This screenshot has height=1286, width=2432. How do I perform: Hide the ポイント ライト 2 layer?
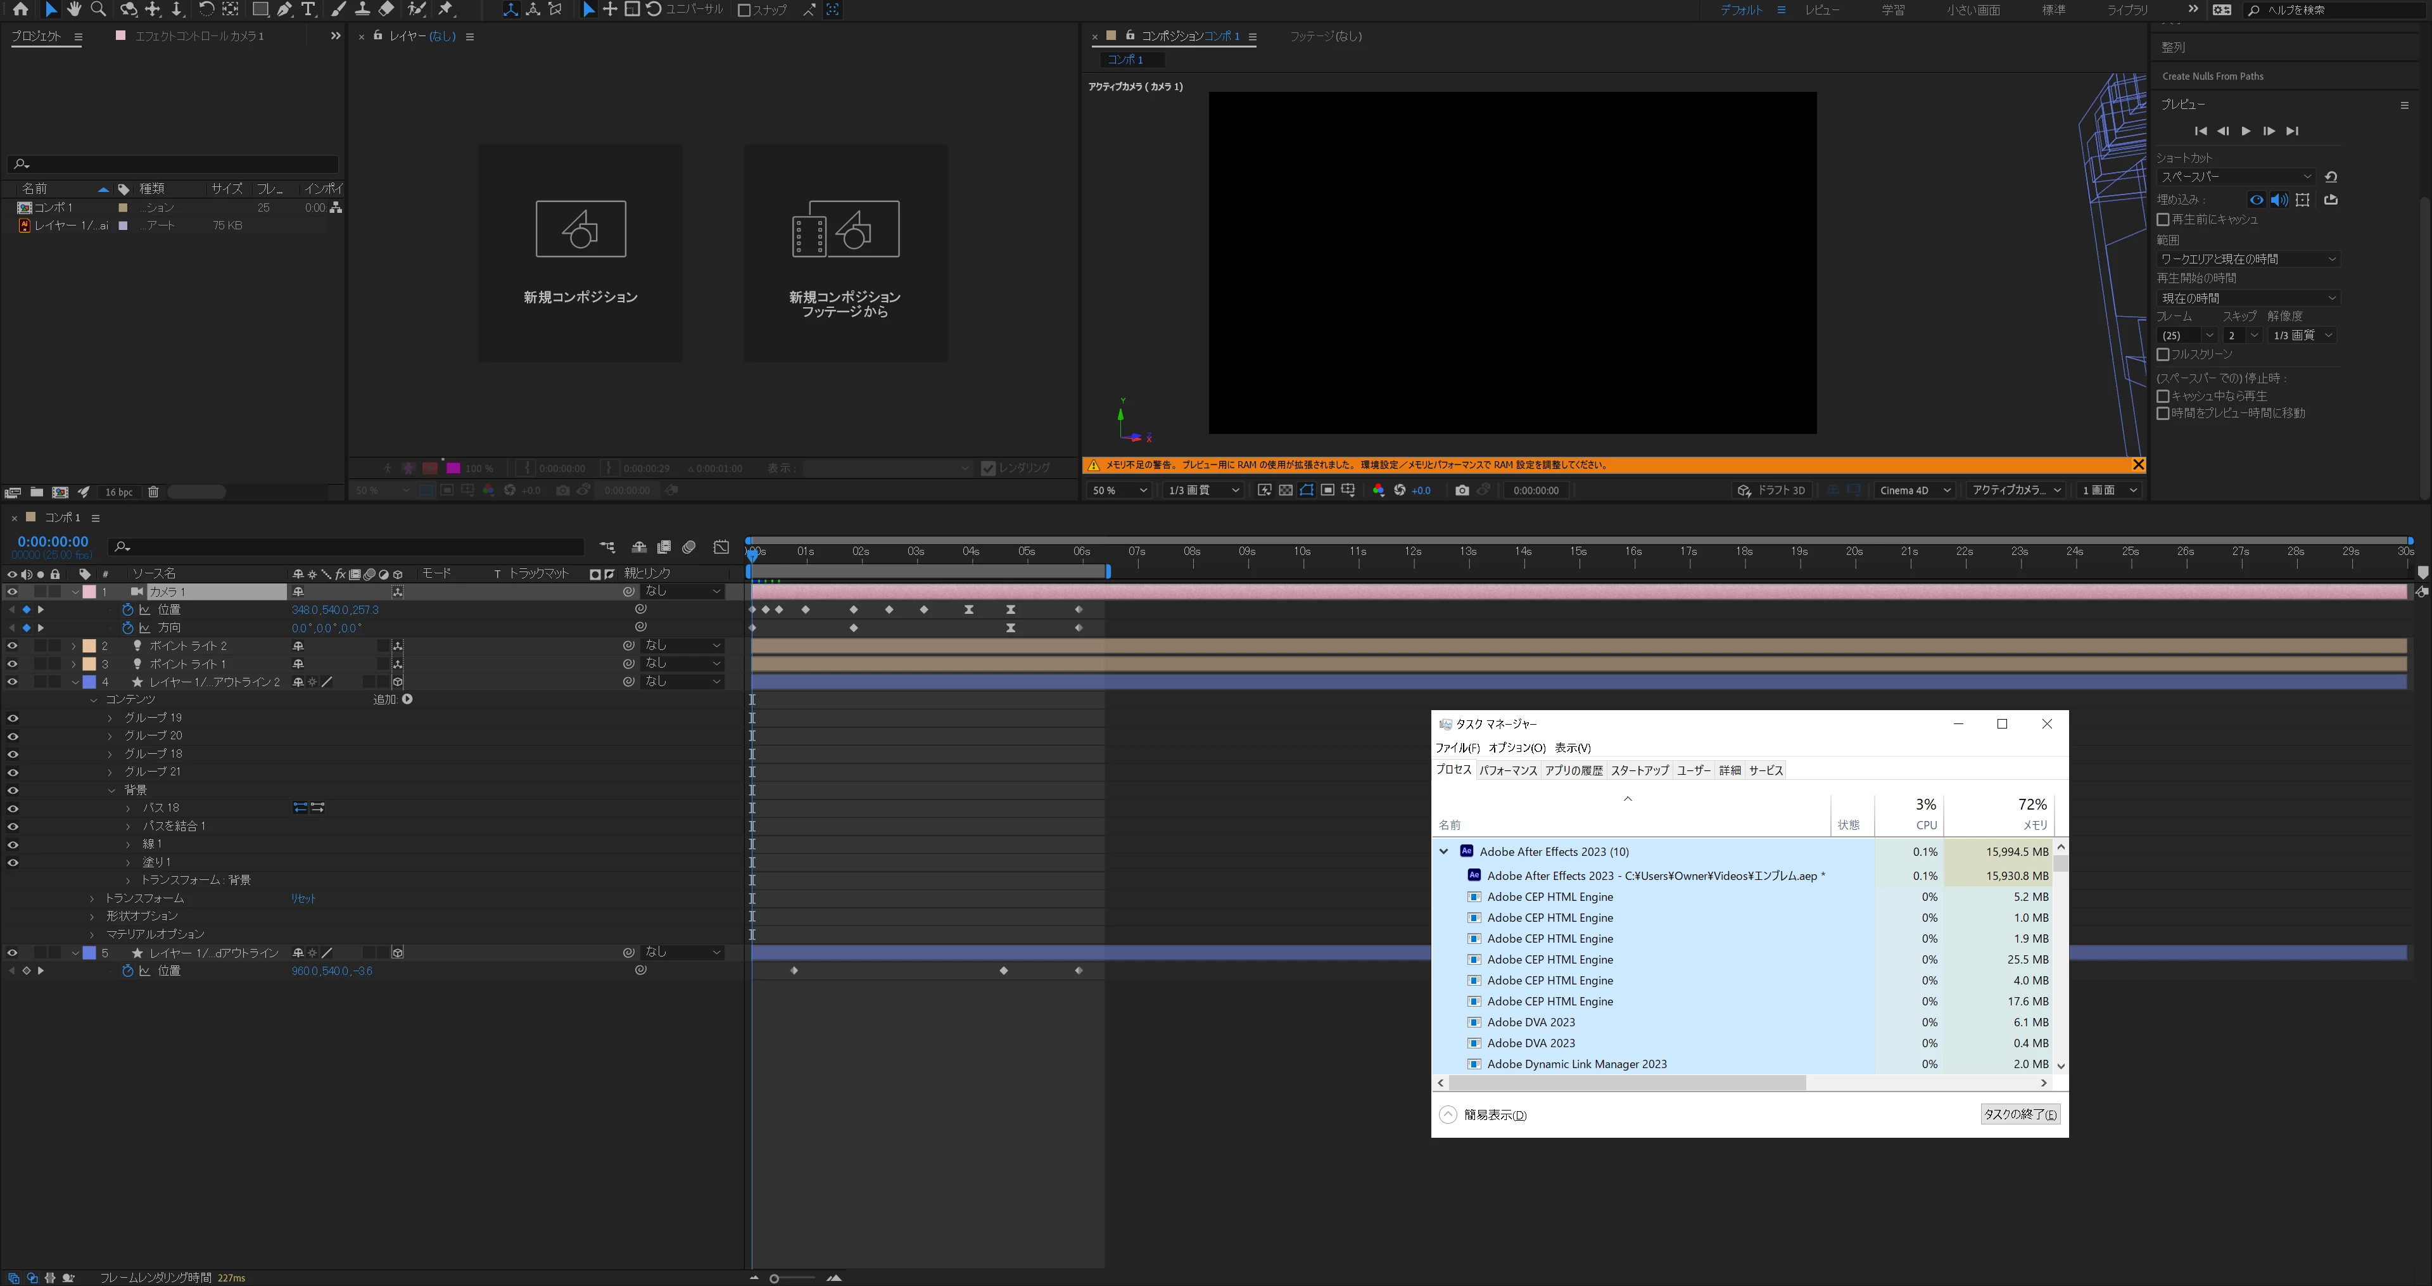coord(12,646)
